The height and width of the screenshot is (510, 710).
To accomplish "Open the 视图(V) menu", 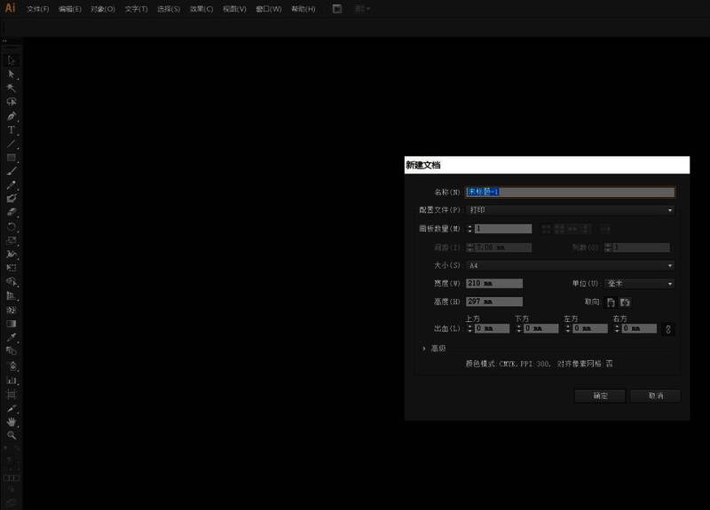I will 234,9.
